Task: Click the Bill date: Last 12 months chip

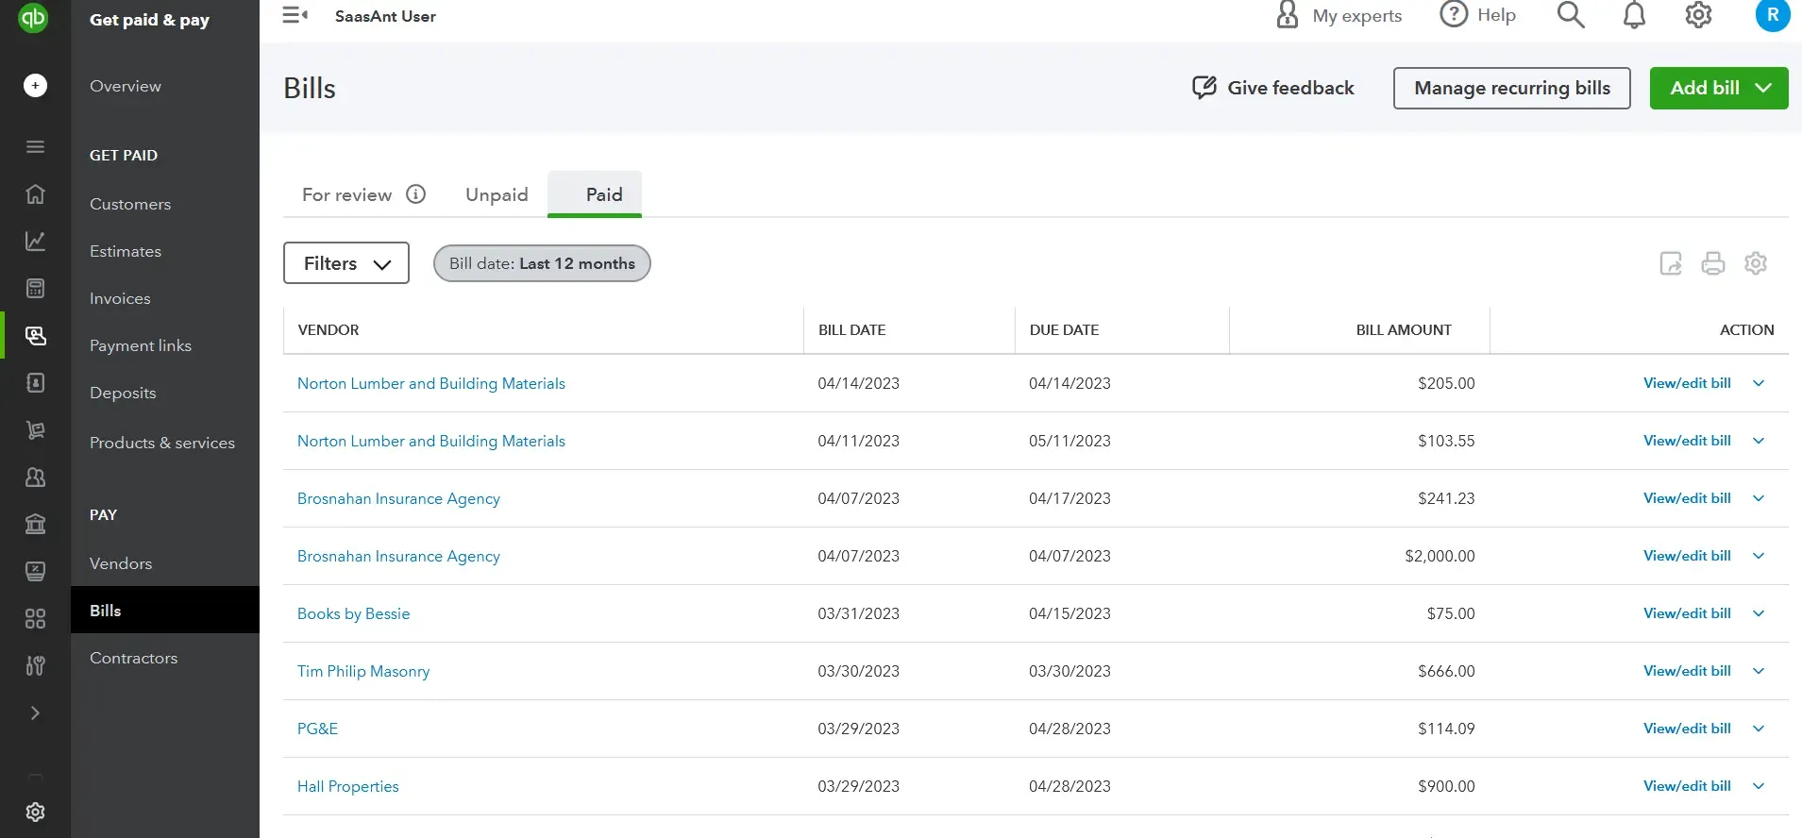Action: pyautogui.click(x=542, y=263)
